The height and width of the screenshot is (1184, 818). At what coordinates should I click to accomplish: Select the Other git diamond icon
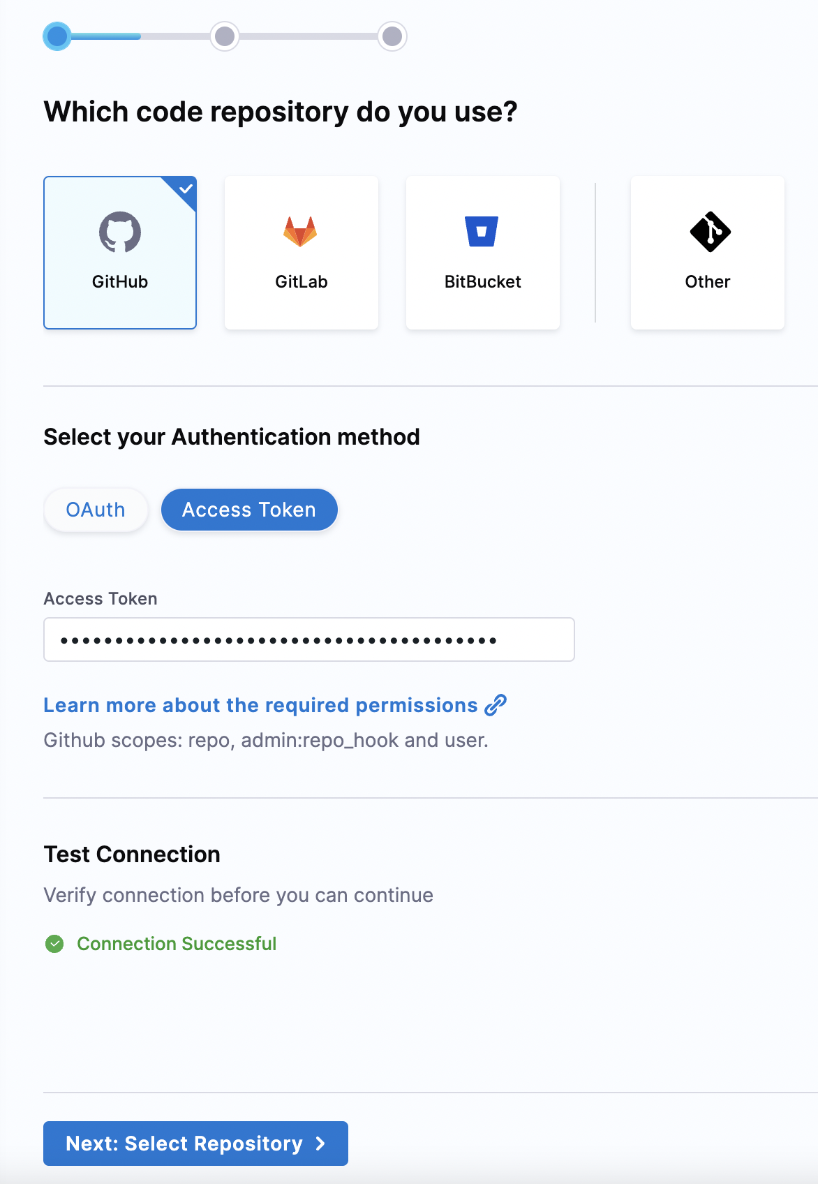[x=711, y=232]
